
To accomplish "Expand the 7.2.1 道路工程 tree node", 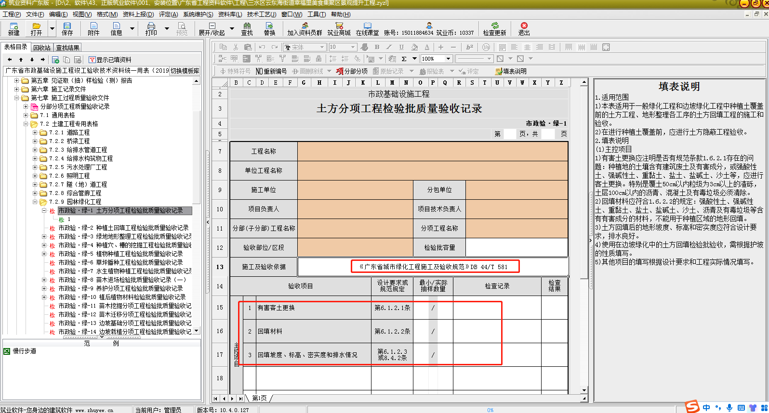I will coord(35,132).
